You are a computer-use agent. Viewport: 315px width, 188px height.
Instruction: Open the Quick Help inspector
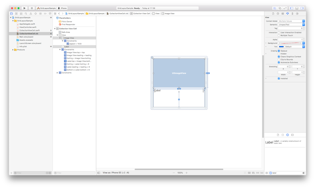(278, 13)
